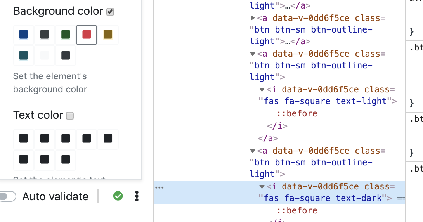Pick the green background color swatch

66,35
